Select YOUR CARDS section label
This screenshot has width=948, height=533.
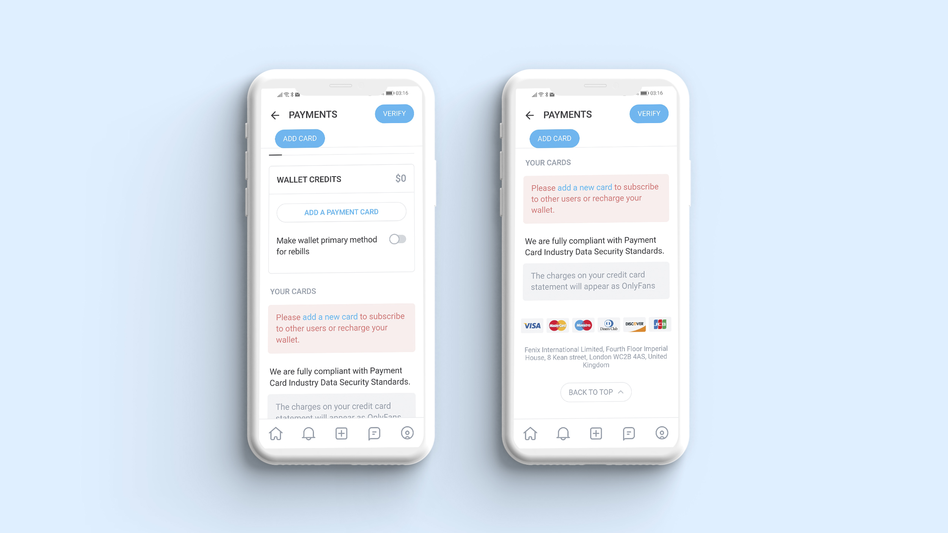click(293, 291)
